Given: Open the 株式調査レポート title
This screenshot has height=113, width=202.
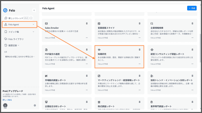Looking at the screenshot, I should coord(106,106).
